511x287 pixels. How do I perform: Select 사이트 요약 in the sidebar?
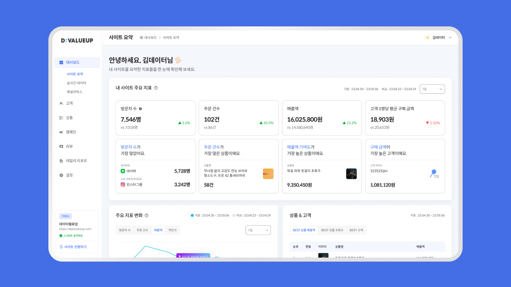pos(75,74)
